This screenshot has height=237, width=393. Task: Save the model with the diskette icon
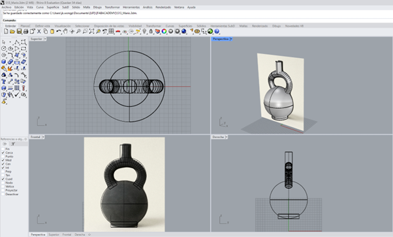coord(19,31)
